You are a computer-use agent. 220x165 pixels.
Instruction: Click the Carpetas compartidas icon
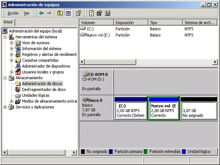coord(18,60)
